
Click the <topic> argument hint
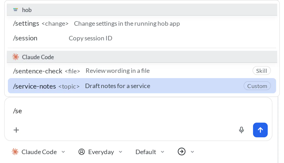(69, 86)
